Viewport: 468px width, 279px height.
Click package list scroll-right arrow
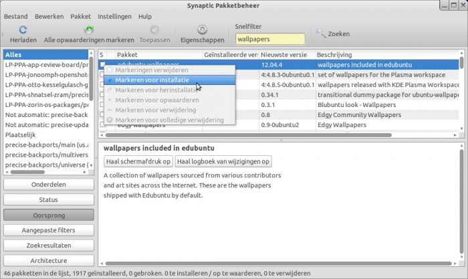455,135
